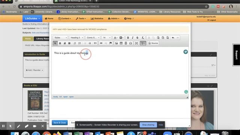Insert an anchor with the flag icon

(x=111, y=43)
